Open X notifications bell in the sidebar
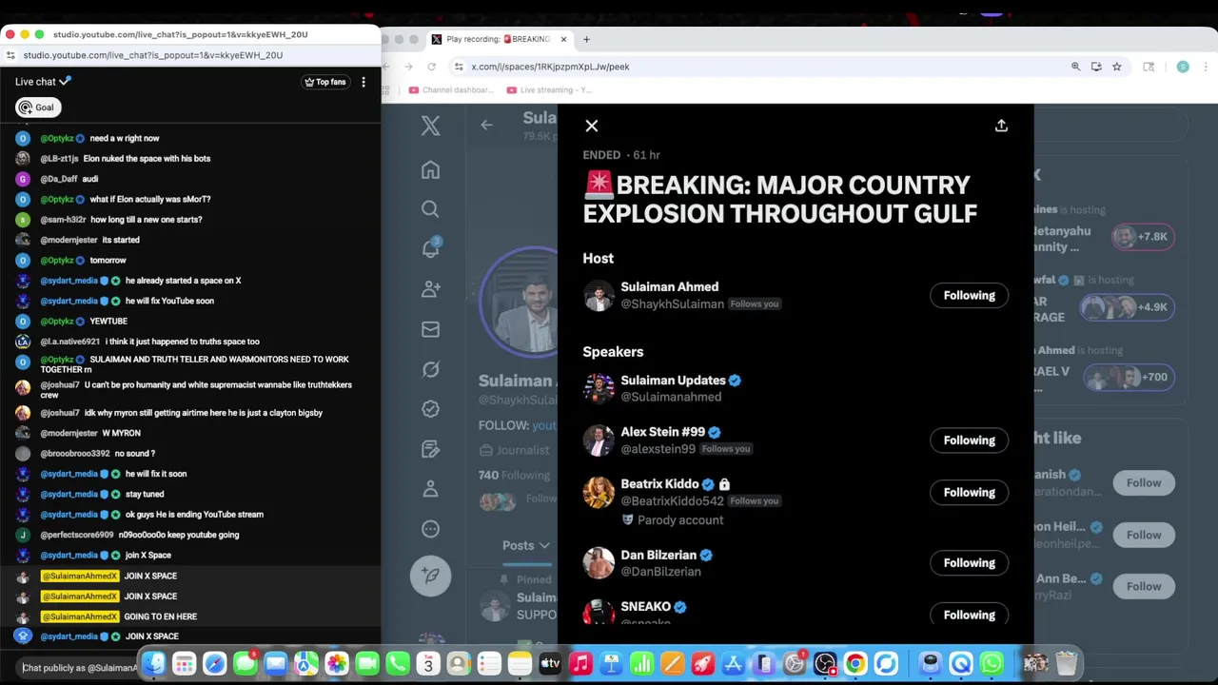Screen dimensions: 1218x685 pyautogui.click(x=430, y=249)
